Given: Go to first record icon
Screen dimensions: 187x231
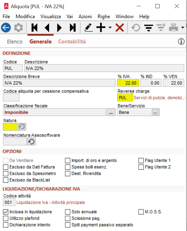Looking at the screenshot, I should (x=35, y=27).
